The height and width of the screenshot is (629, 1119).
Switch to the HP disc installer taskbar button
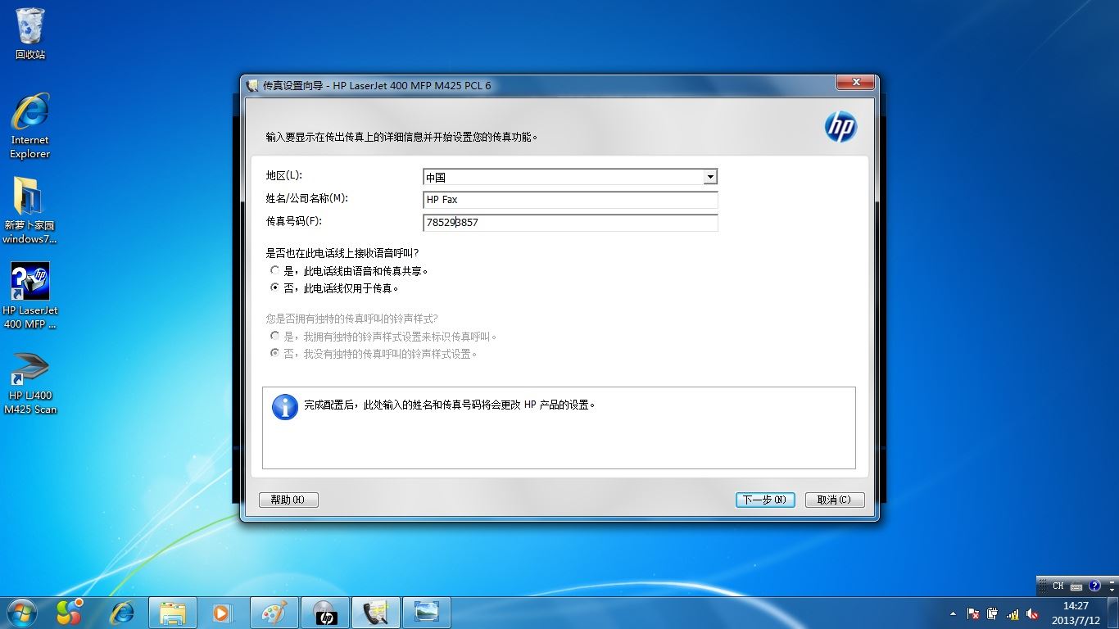[325, 613]
